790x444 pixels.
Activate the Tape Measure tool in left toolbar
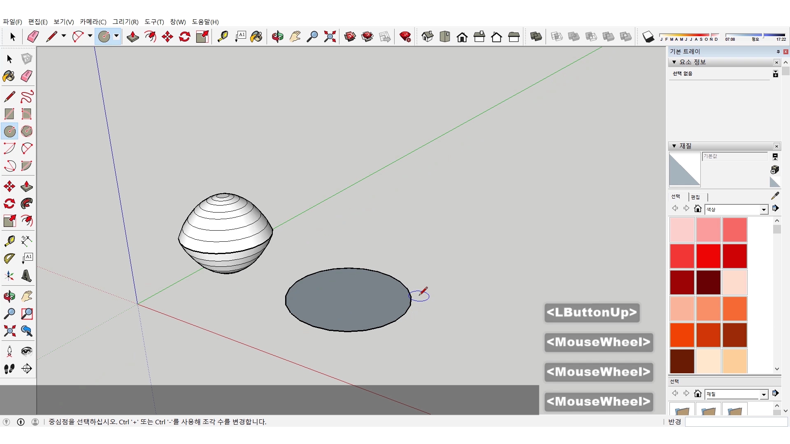point(9,240)
